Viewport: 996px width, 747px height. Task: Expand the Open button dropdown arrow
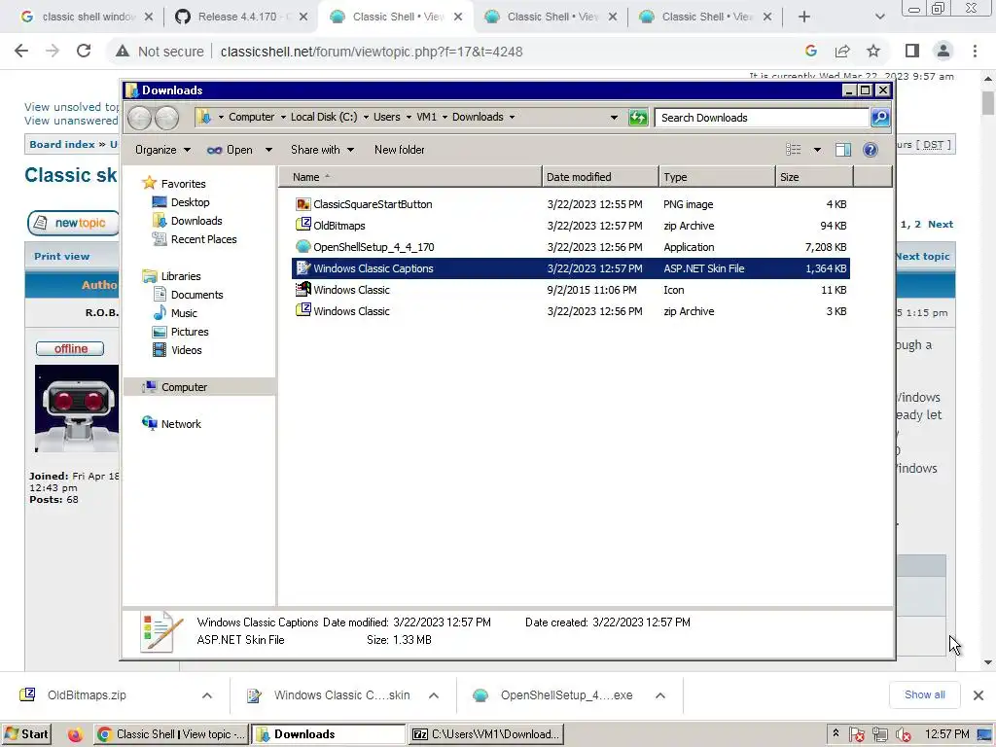(268, 150)
